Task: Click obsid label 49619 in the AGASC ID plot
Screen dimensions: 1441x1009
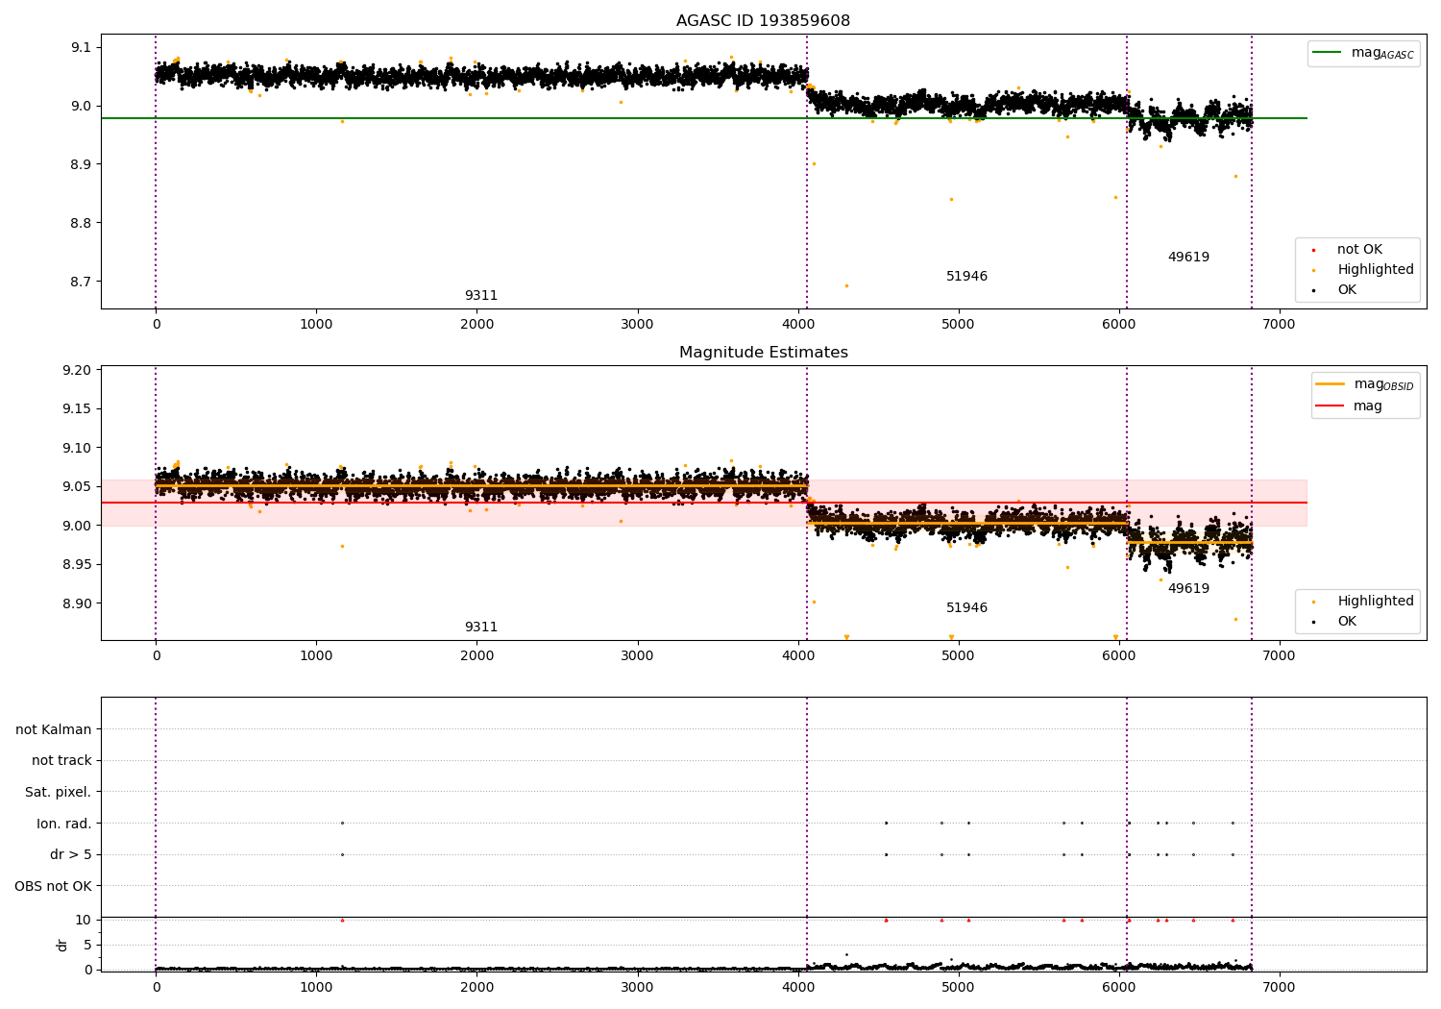Action: click(x=1188, y=258)
